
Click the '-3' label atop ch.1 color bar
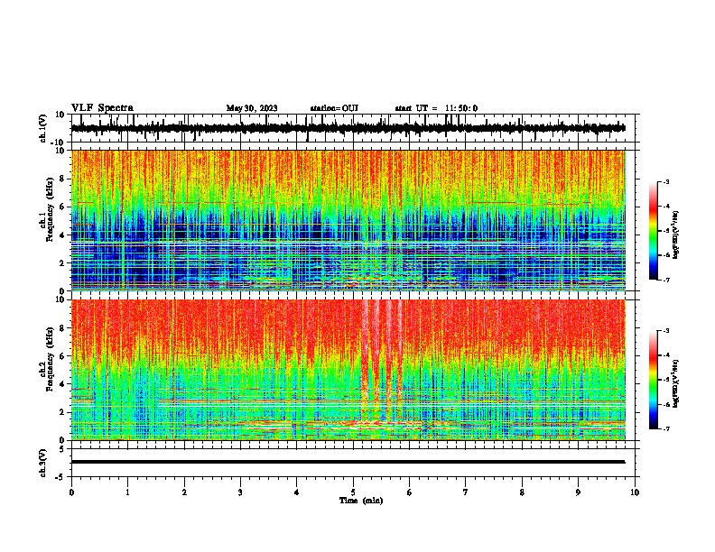[x=665, y=181]
